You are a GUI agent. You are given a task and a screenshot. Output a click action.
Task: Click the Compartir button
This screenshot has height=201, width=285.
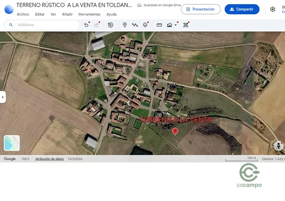coord(242,9)
